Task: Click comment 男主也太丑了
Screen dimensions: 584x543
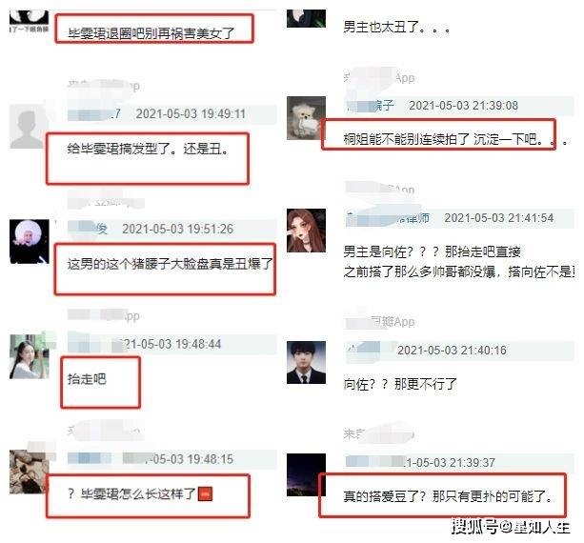Action: (x=396, y=28)
